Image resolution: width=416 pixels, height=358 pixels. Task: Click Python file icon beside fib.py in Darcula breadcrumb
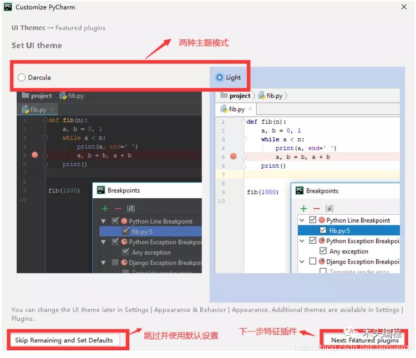63,95
